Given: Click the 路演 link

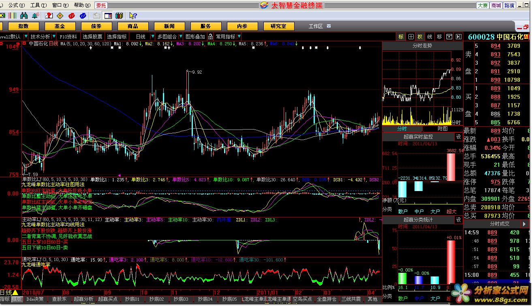Looking at the screenshot, I should [509, 5].
